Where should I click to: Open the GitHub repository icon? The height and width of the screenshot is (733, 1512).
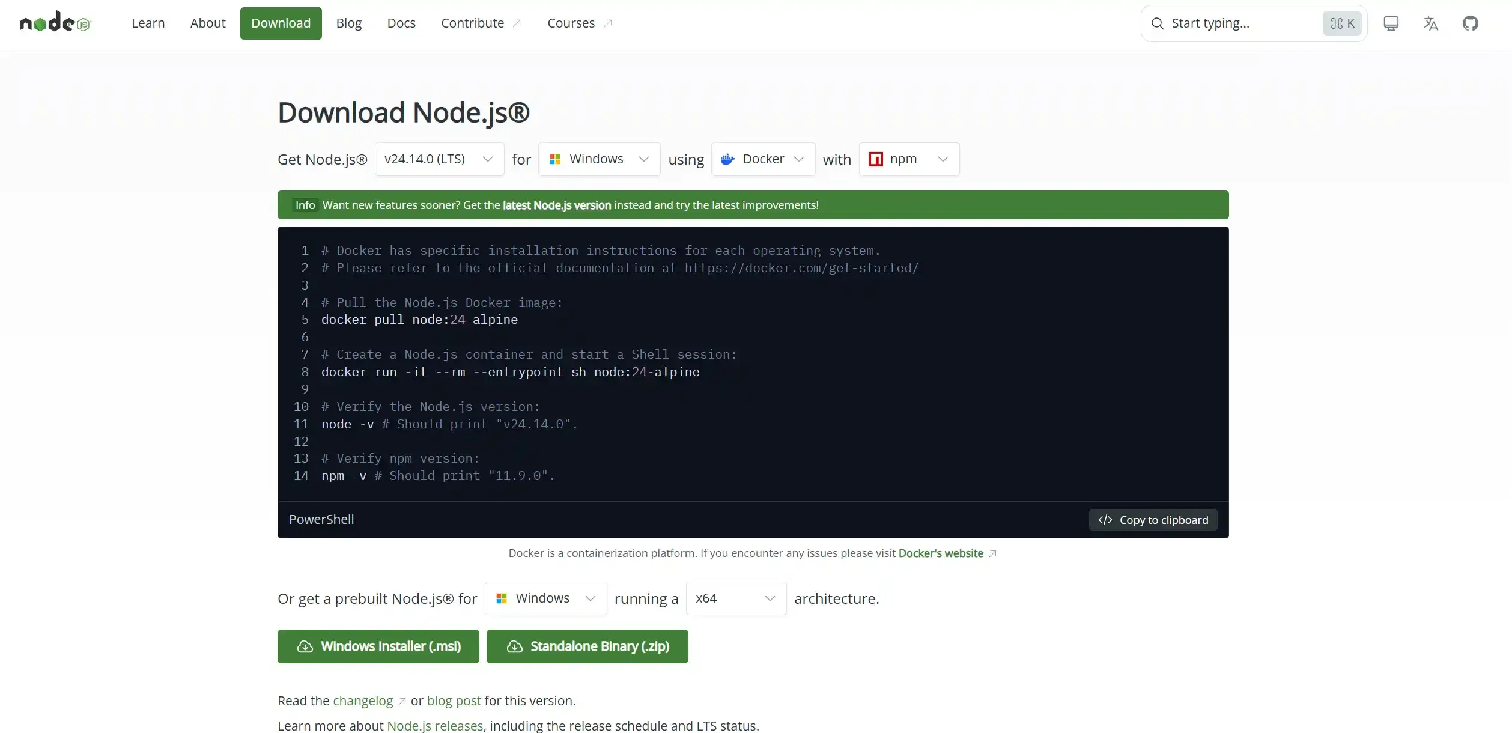[1471, 23]
